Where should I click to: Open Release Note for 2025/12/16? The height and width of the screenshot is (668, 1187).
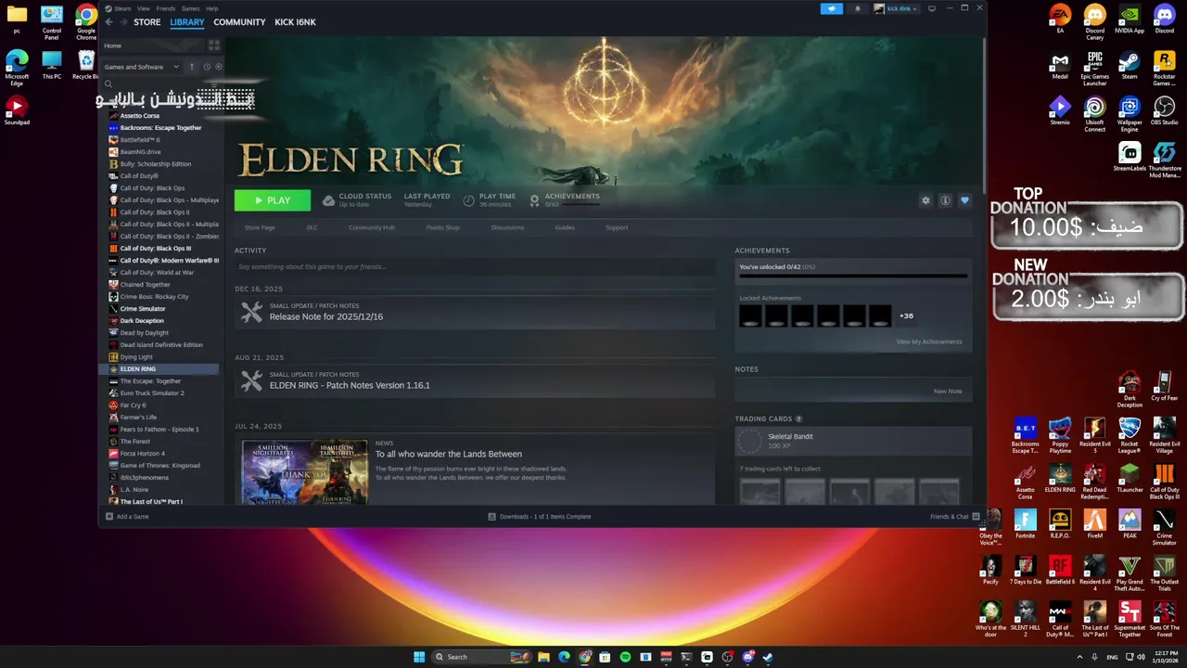click(x=325, y=316)
